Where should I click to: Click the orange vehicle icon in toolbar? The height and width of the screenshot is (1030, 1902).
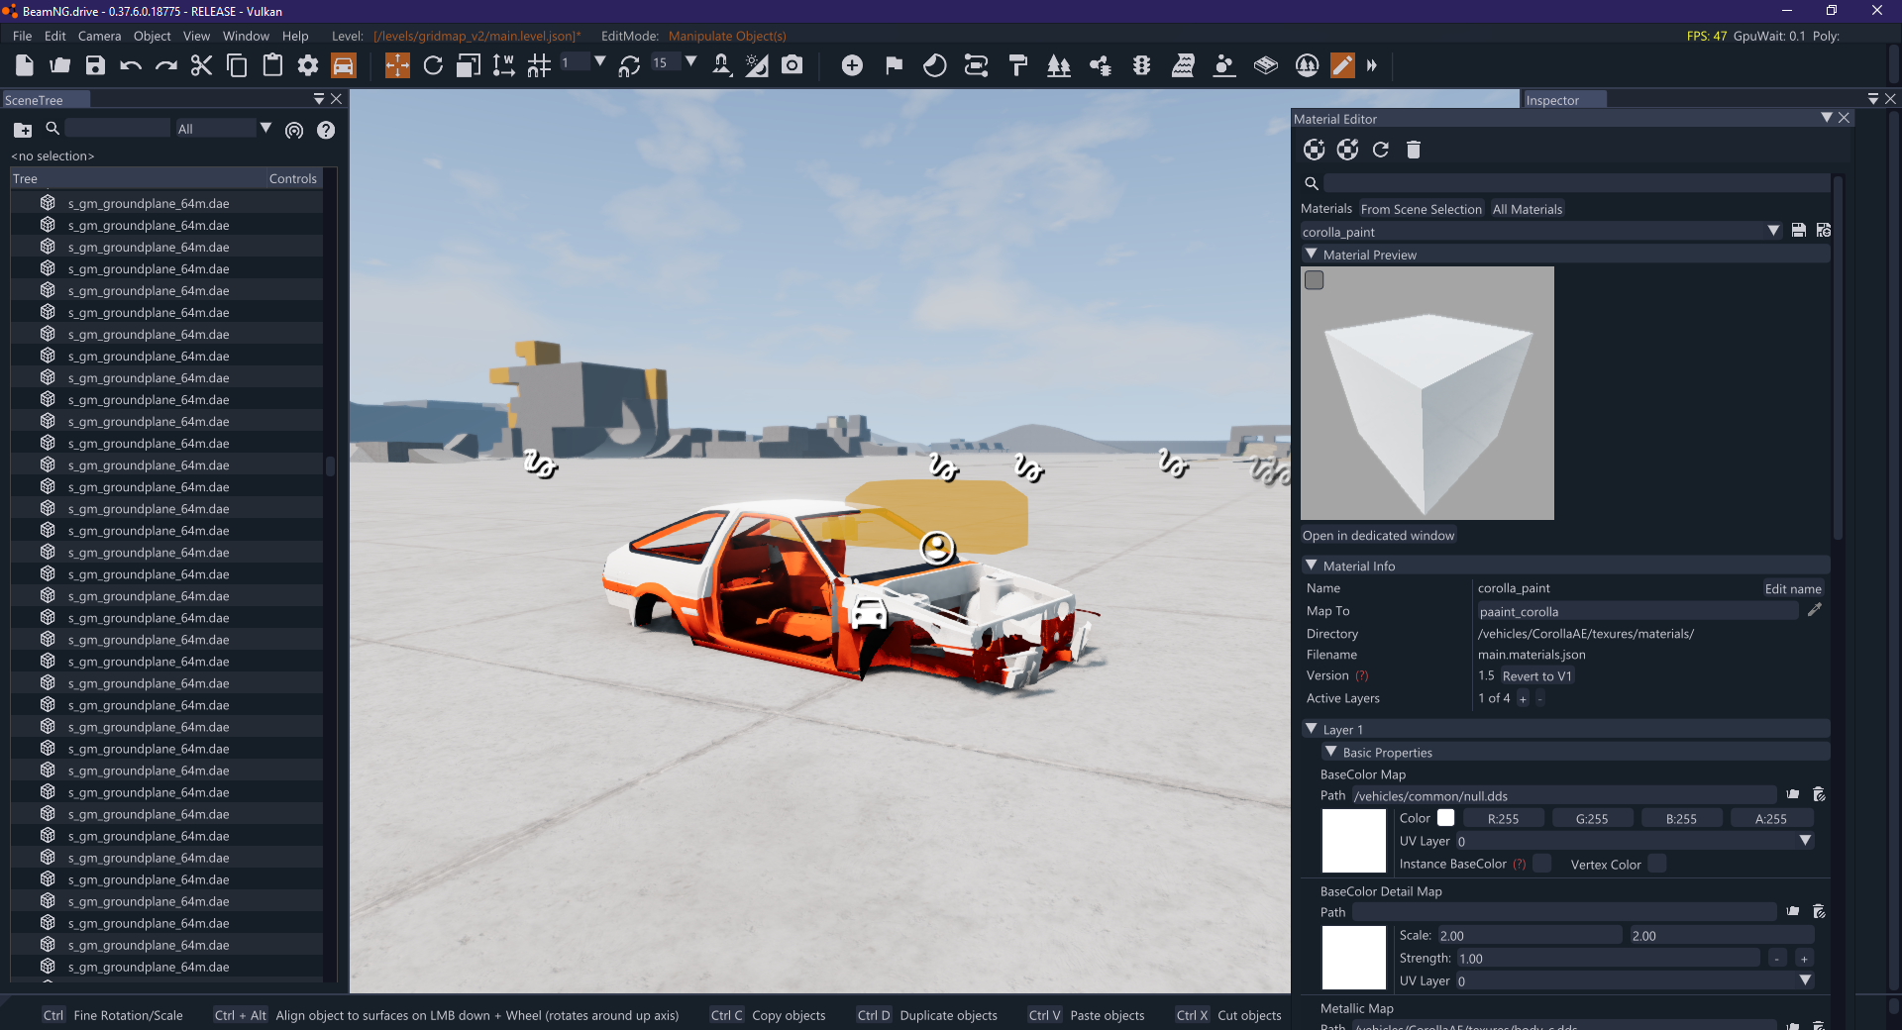[343, 65]
